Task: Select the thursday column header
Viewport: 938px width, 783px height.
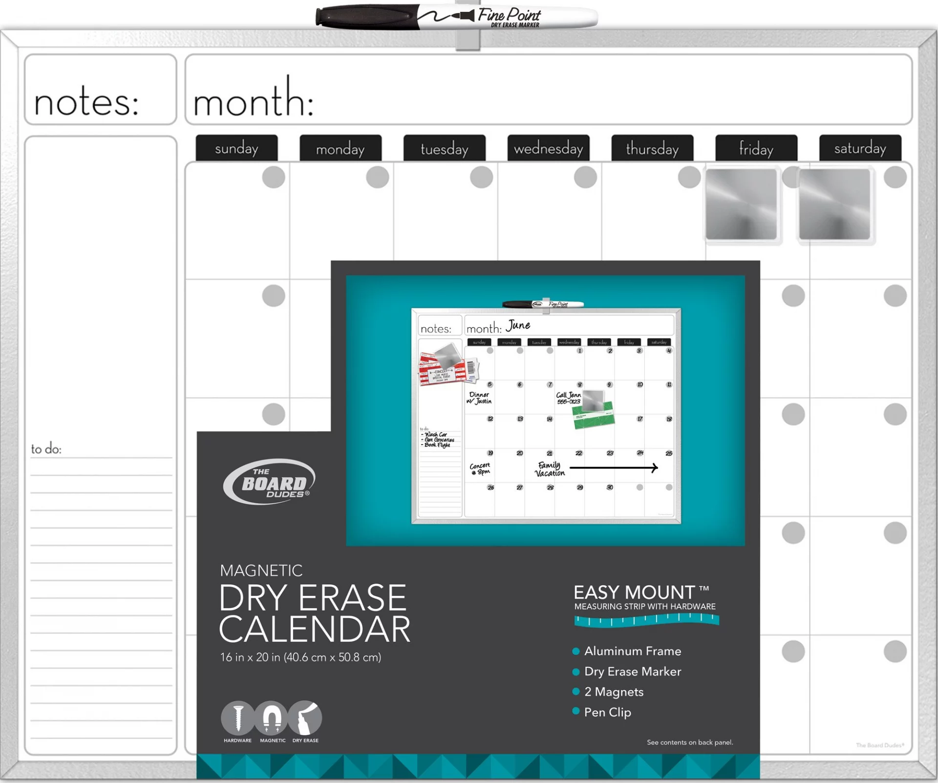Action: coord(653,148)
